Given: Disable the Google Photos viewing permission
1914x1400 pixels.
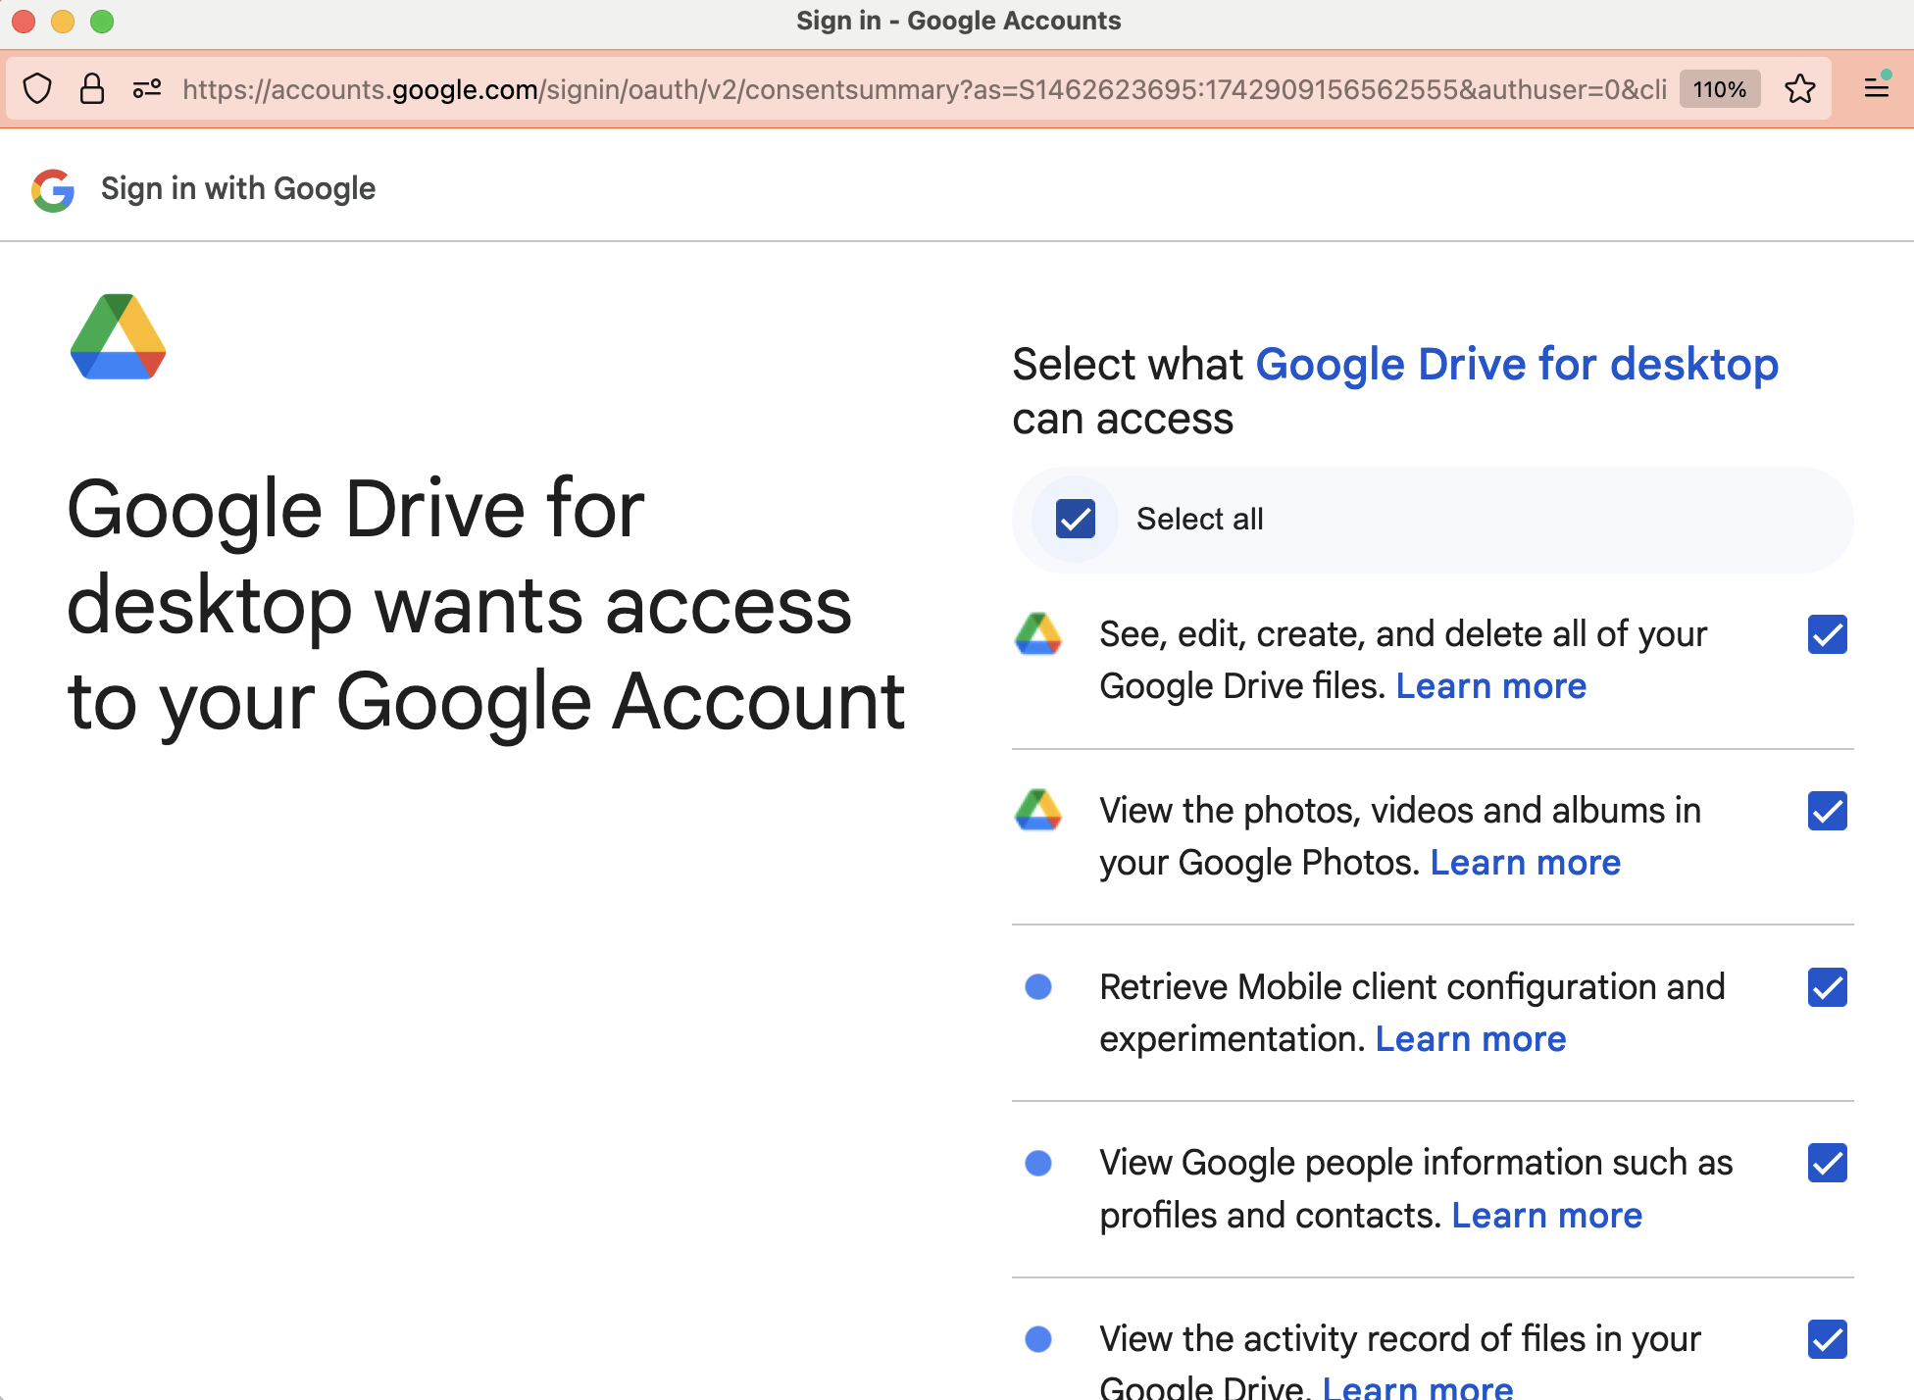Looking at the screenshot, I should point(1827,811).
